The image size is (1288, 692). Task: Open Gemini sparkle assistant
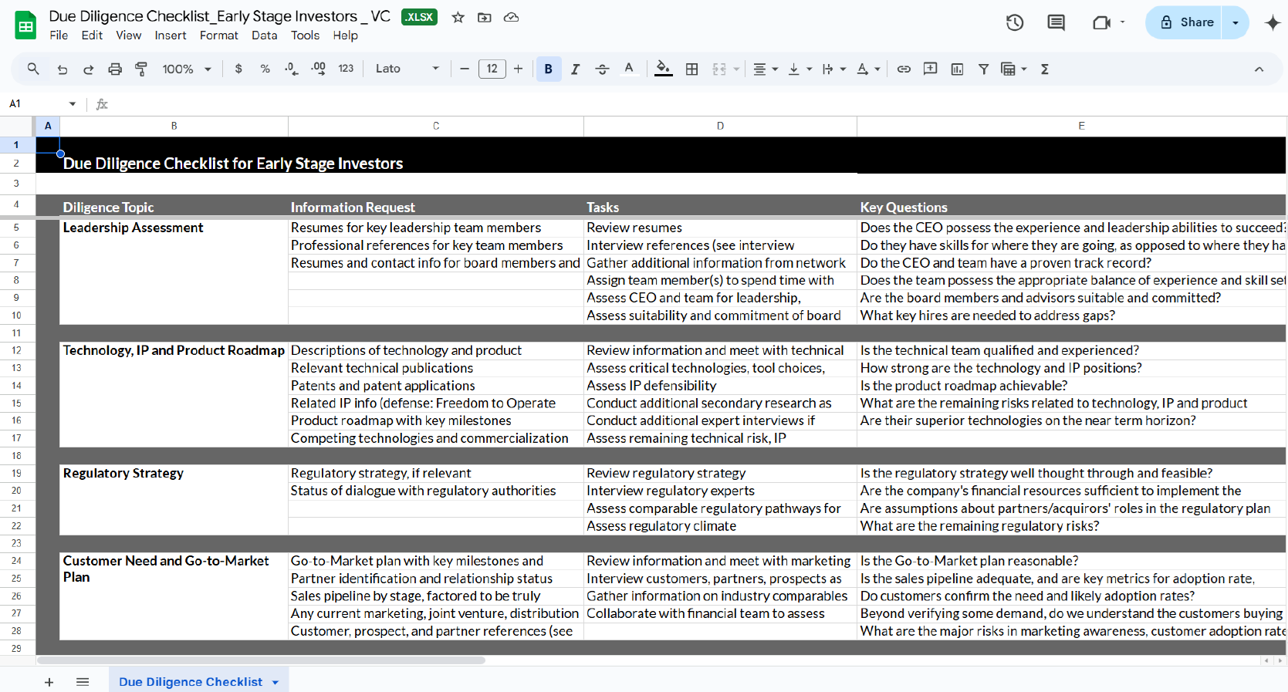pyautogui.click(x=1273, y=22)
